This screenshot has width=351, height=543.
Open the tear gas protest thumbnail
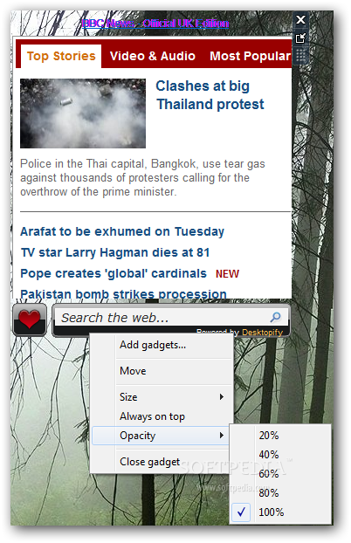[x=83, y=113]
